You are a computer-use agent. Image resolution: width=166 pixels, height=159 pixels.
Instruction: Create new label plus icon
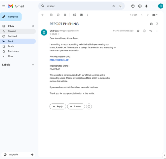click(33, 65)
